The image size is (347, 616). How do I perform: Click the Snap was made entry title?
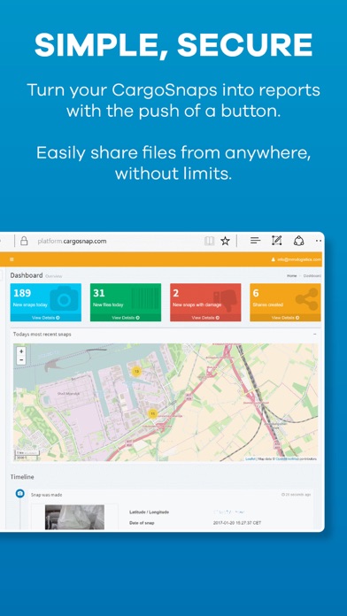click(x=46, y=495)
